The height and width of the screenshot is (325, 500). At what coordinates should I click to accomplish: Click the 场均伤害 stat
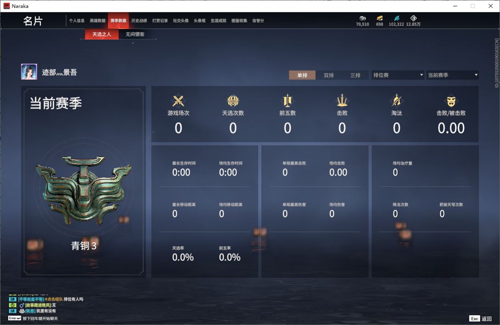tap(337, 210)
